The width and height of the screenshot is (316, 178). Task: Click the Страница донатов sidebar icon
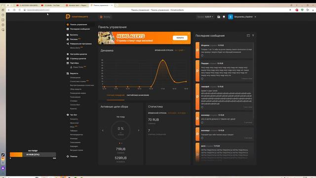tap(68, 58)
